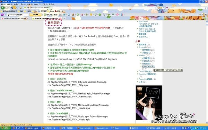
Task: Click the sidebar photo showing 21:09
Action: [x=149, y=103]
